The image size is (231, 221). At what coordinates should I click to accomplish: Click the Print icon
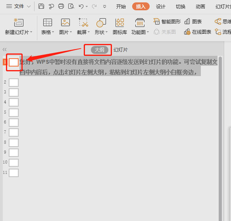[x=61, y=6]
